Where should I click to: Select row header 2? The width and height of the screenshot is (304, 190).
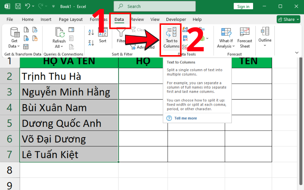(10, 76)
